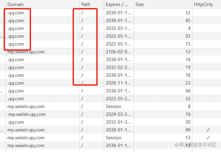The image size is (221, 152).
Task: Select the .mp.weixin.qq.com domain cell
Action: point(27,114)
